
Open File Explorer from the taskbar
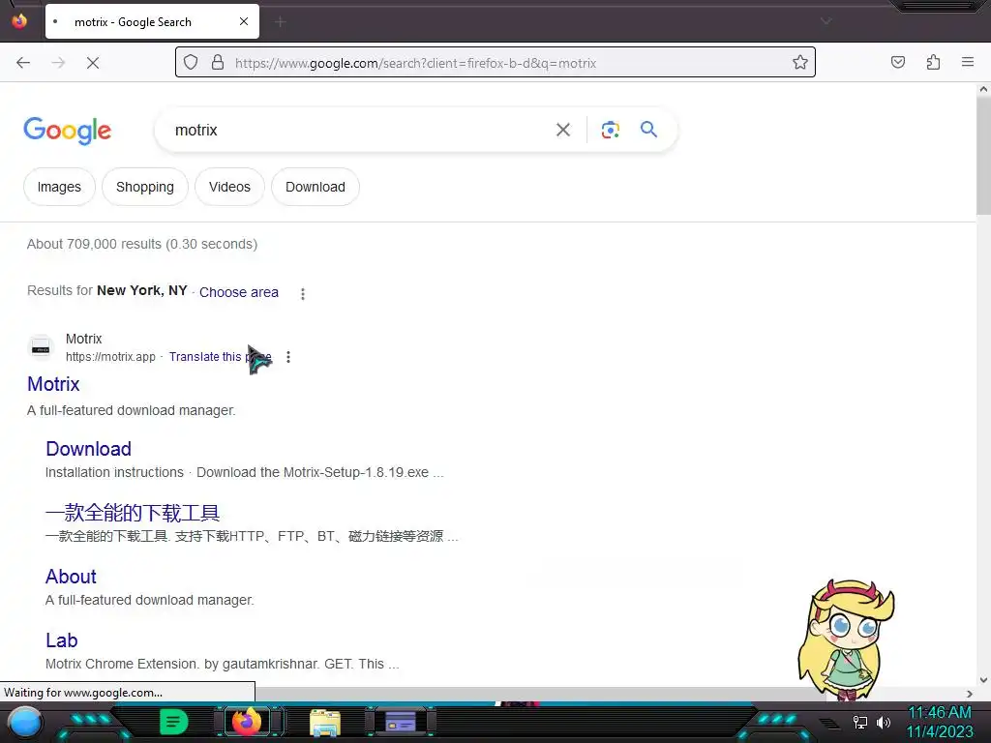point(325,723)
